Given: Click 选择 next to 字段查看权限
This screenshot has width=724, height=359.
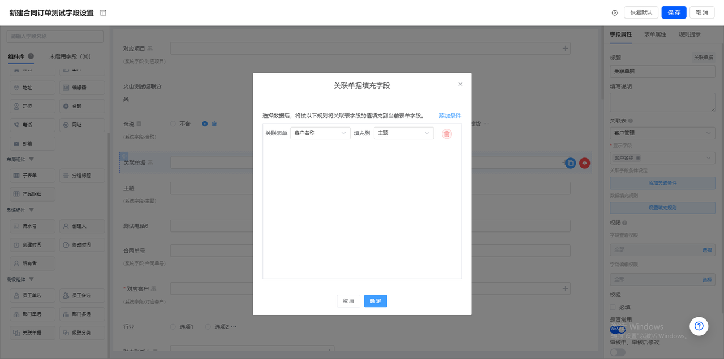Looking at the screenshot, I should pos(707,250).
